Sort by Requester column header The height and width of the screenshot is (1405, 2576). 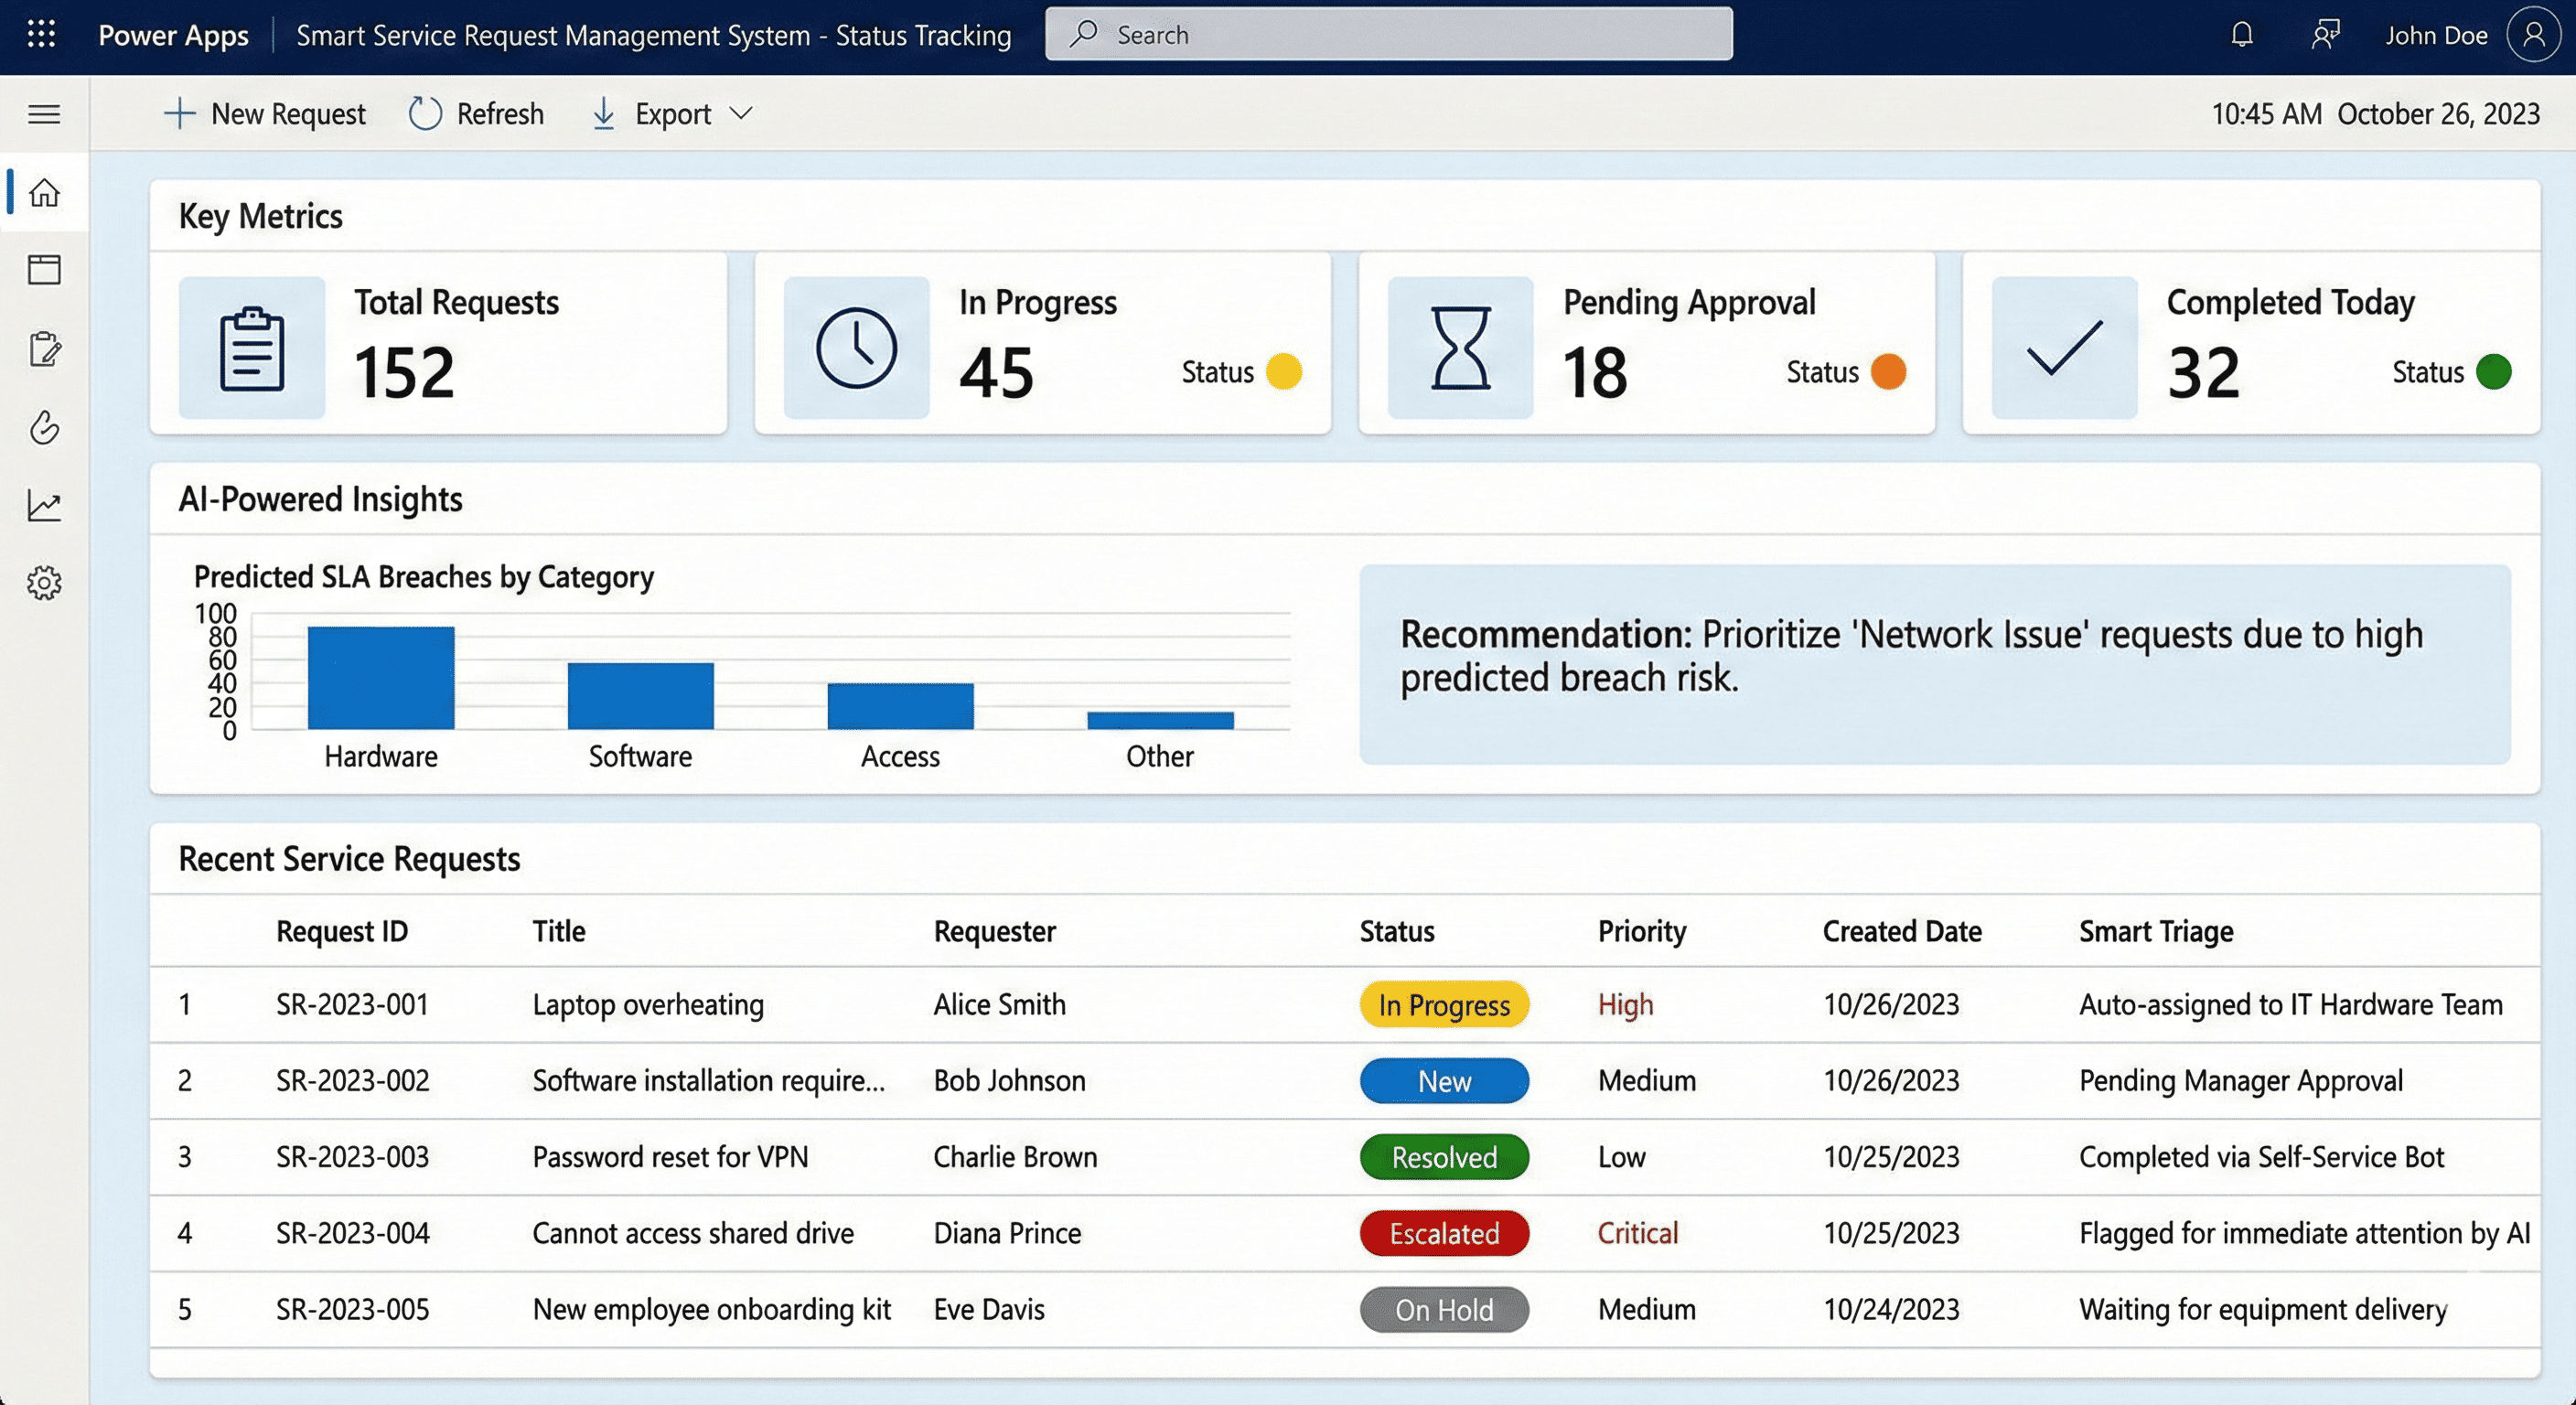coord(995,931)
